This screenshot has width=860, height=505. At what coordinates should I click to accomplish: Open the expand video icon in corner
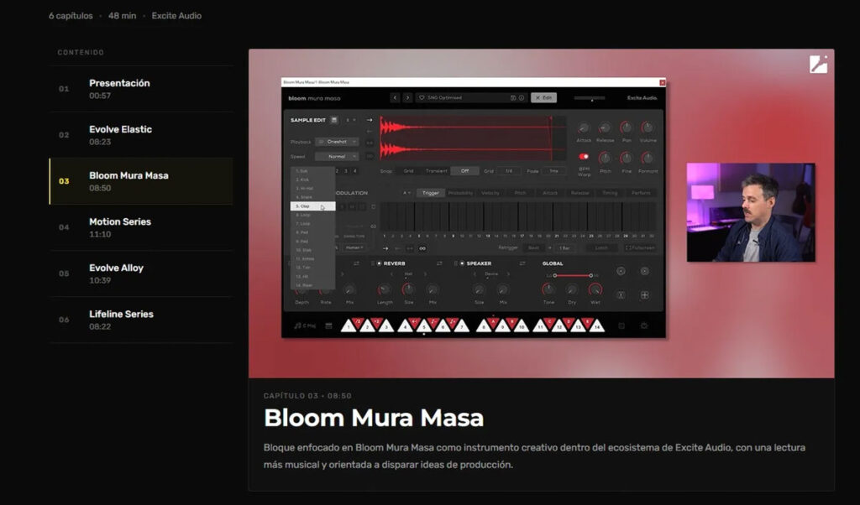(818, 64)
